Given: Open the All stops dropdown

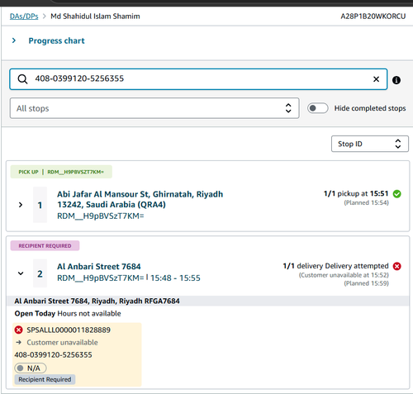Looking at the screenshot, I should pyautogui.click(x=154, y=108).
